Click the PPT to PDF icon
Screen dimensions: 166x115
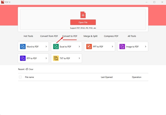(89, 47)
